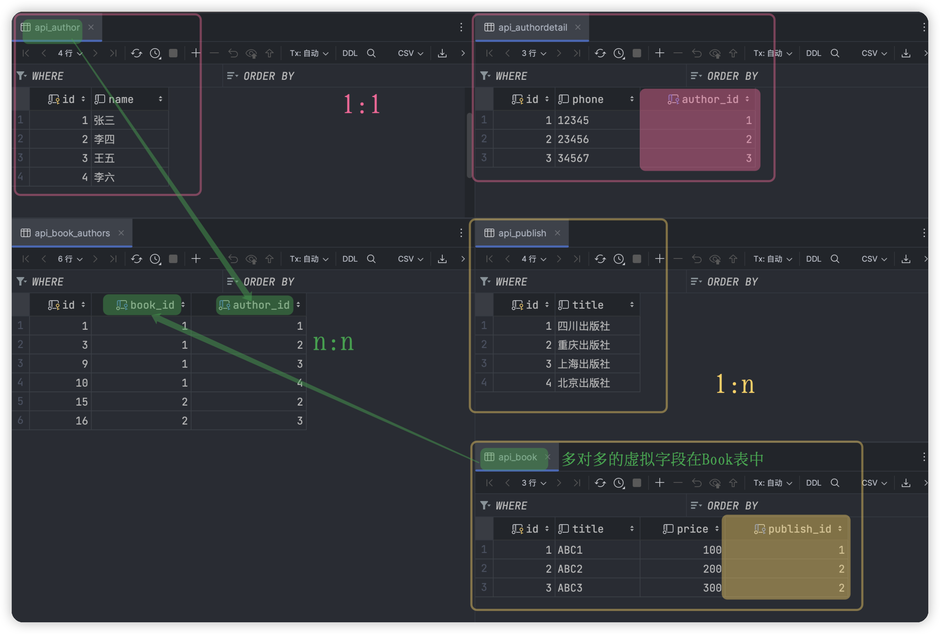Go to last page in api_author
The width and height of the screenshot is (940, 634).
113,53
